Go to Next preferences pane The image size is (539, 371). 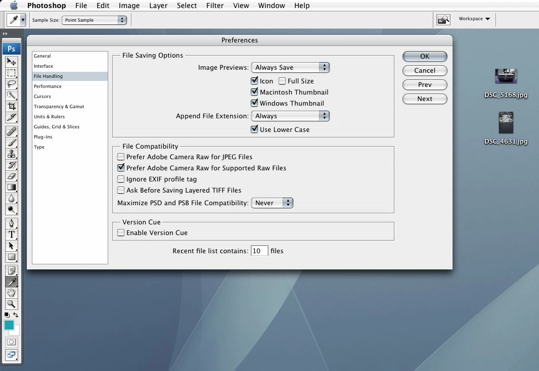(x=425, y=99)
